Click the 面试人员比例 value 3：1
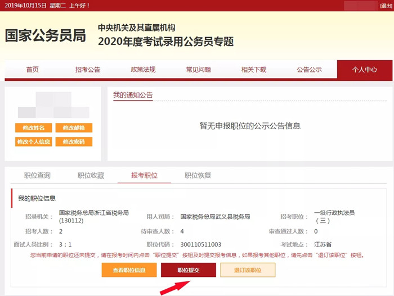 [65, 244]
